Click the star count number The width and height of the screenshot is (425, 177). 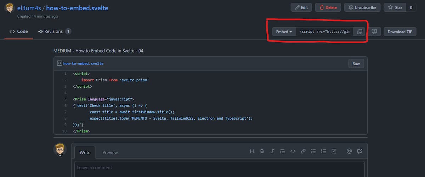pos(411,7)
